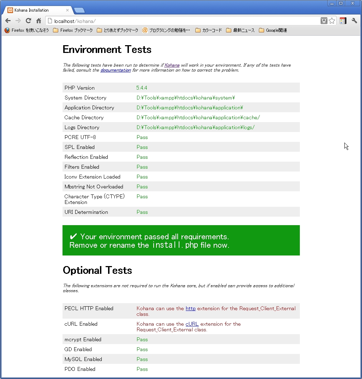Image resolution: width=362 pixels, height=379 pixels.
Task: Click the Firefox bookmark globe icon
Action: click(x=7, y=30)
